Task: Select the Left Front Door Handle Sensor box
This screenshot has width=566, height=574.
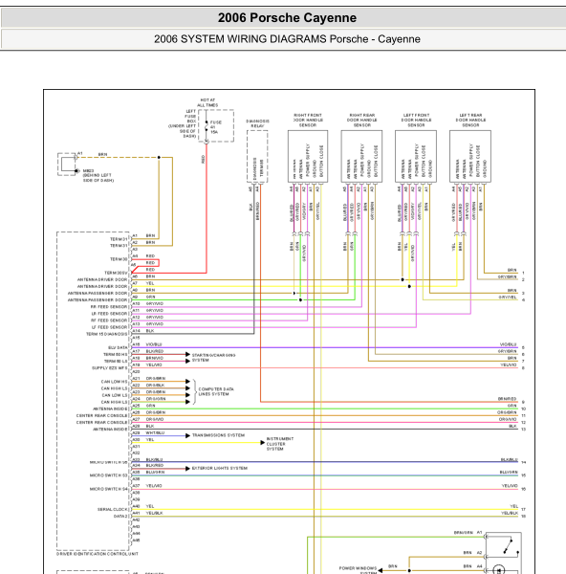Action: [416, 156]
